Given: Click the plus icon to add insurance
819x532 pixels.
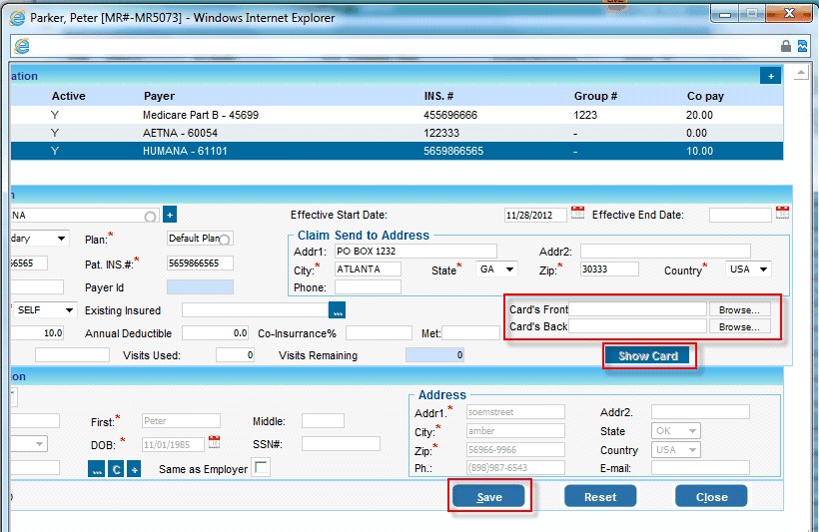Looking at the screenshot, I should pos(769,76).
